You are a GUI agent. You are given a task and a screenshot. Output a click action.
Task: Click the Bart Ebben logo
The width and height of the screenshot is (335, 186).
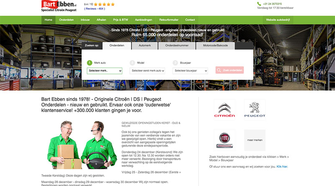59,6
